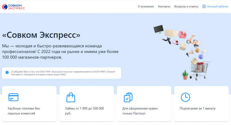Click the paragraph starting Мы — молодая
Screen dimensions: 231x125
click(x=60, y=52)
